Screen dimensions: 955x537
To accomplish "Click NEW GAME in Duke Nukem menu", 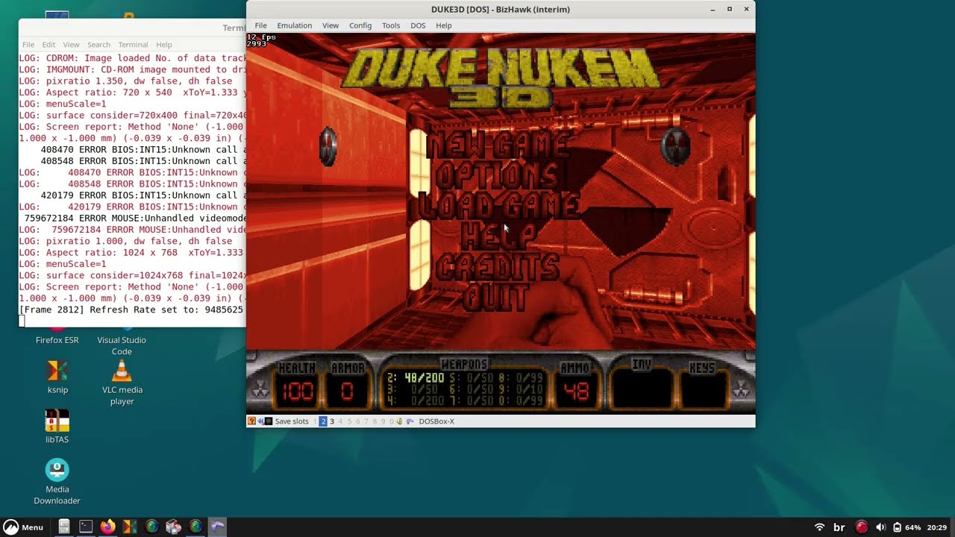I will [498, 144].
